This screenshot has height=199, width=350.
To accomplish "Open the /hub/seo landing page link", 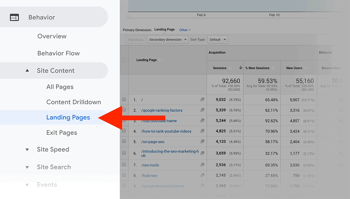I will [x=149, y=176].
